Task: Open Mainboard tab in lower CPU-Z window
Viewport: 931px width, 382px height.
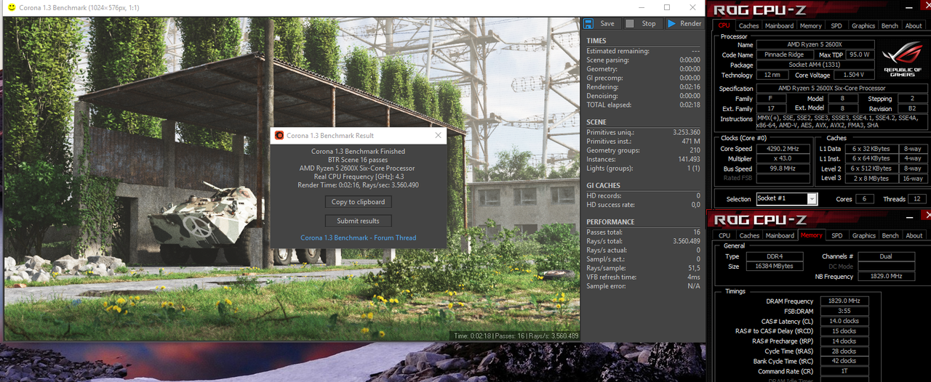Action: coord(780,235)
